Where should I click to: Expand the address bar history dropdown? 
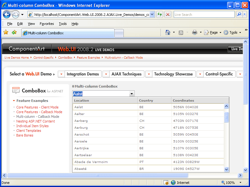pos(152,15)
